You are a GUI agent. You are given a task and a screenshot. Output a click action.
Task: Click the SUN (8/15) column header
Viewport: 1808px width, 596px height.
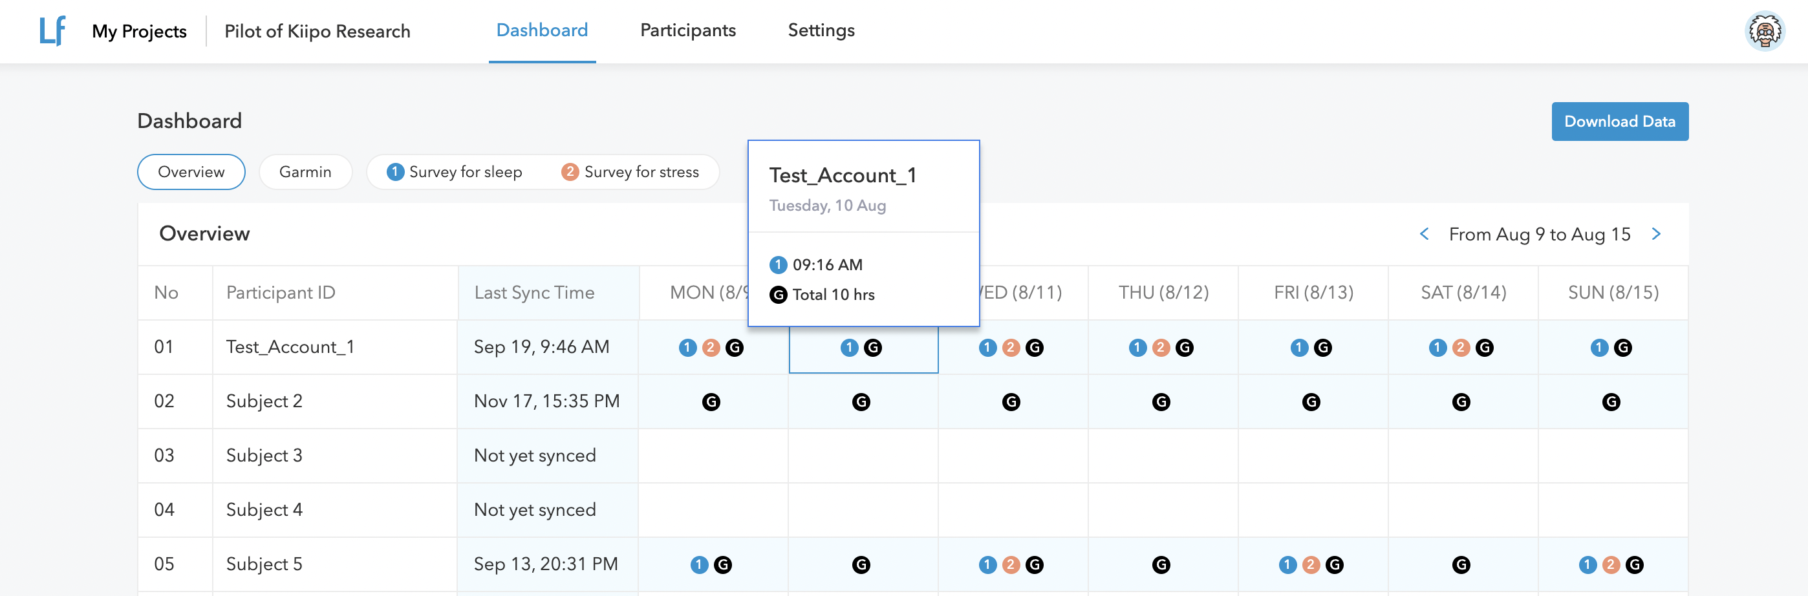tap(1613, 293)
